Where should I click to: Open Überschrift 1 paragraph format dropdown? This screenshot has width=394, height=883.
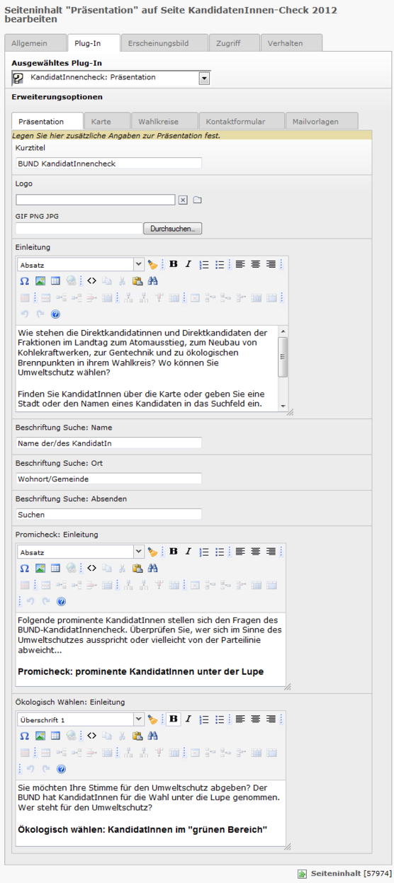point(139,719)
